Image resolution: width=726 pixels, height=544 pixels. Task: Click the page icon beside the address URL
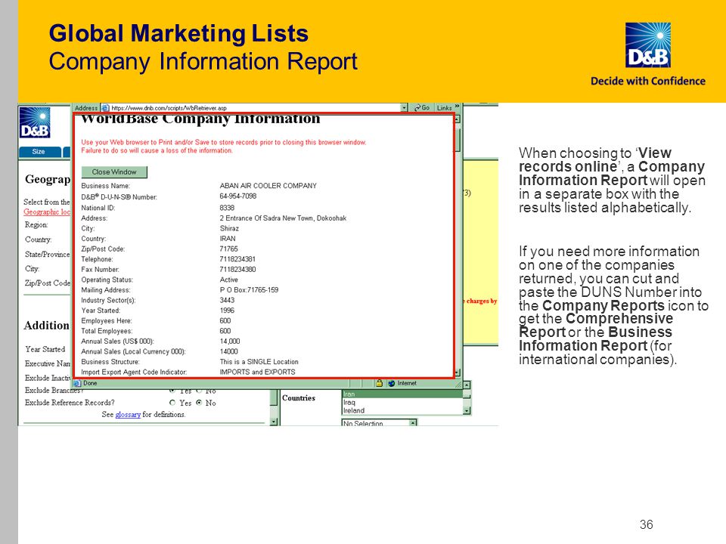point(105,108)
